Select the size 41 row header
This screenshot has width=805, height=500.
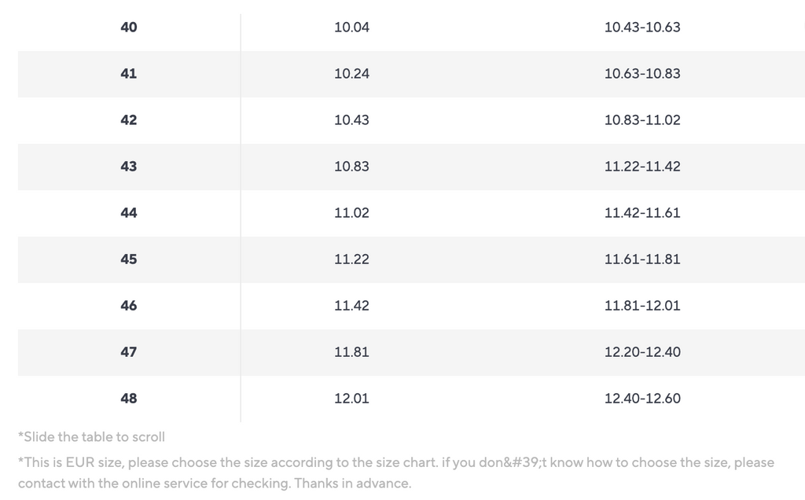(x=129, y=74)
